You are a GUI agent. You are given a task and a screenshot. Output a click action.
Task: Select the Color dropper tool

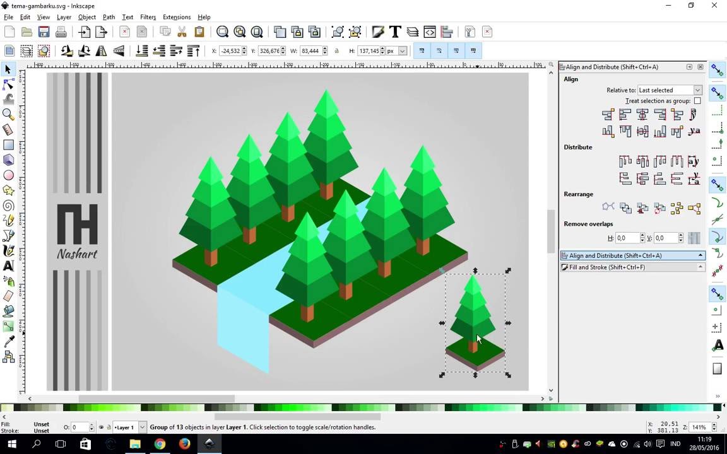8,342
